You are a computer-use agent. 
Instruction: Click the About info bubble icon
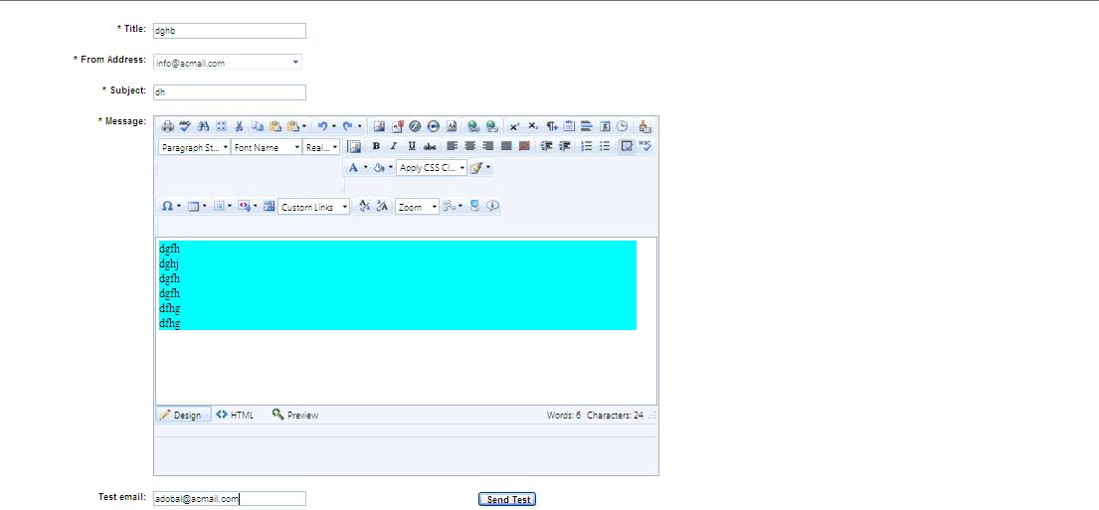pyautogui.click(x=492, y=206)
